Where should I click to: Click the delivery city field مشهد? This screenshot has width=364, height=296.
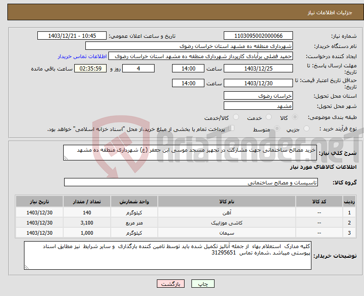coord(258,106)
